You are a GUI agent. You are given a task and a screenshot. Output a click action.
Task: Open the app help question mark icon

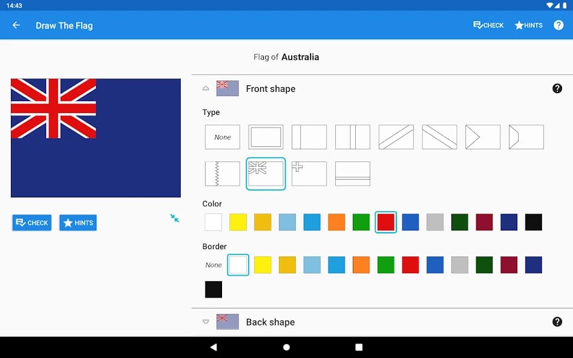tap(558, 25)
